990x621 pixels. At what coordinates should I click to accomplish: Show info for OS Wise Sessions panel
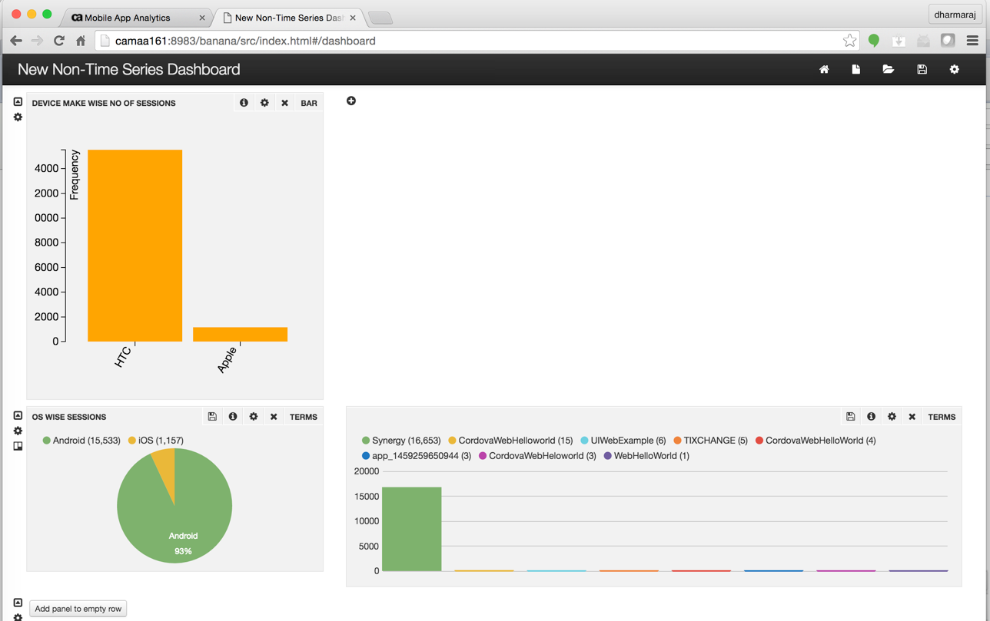(x=233, y=417)
